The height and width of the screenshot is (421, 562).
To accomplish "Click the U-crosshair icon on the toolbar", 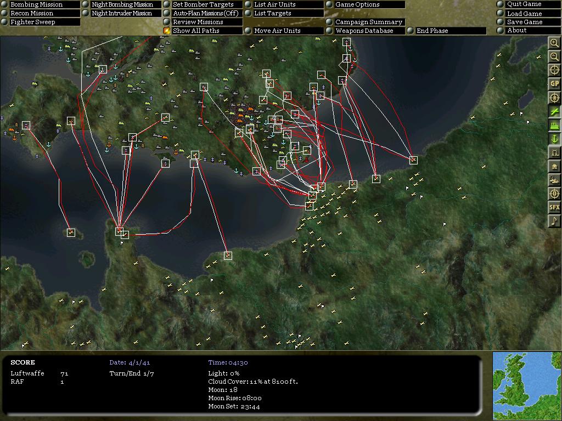I will [x=555, y=194].
